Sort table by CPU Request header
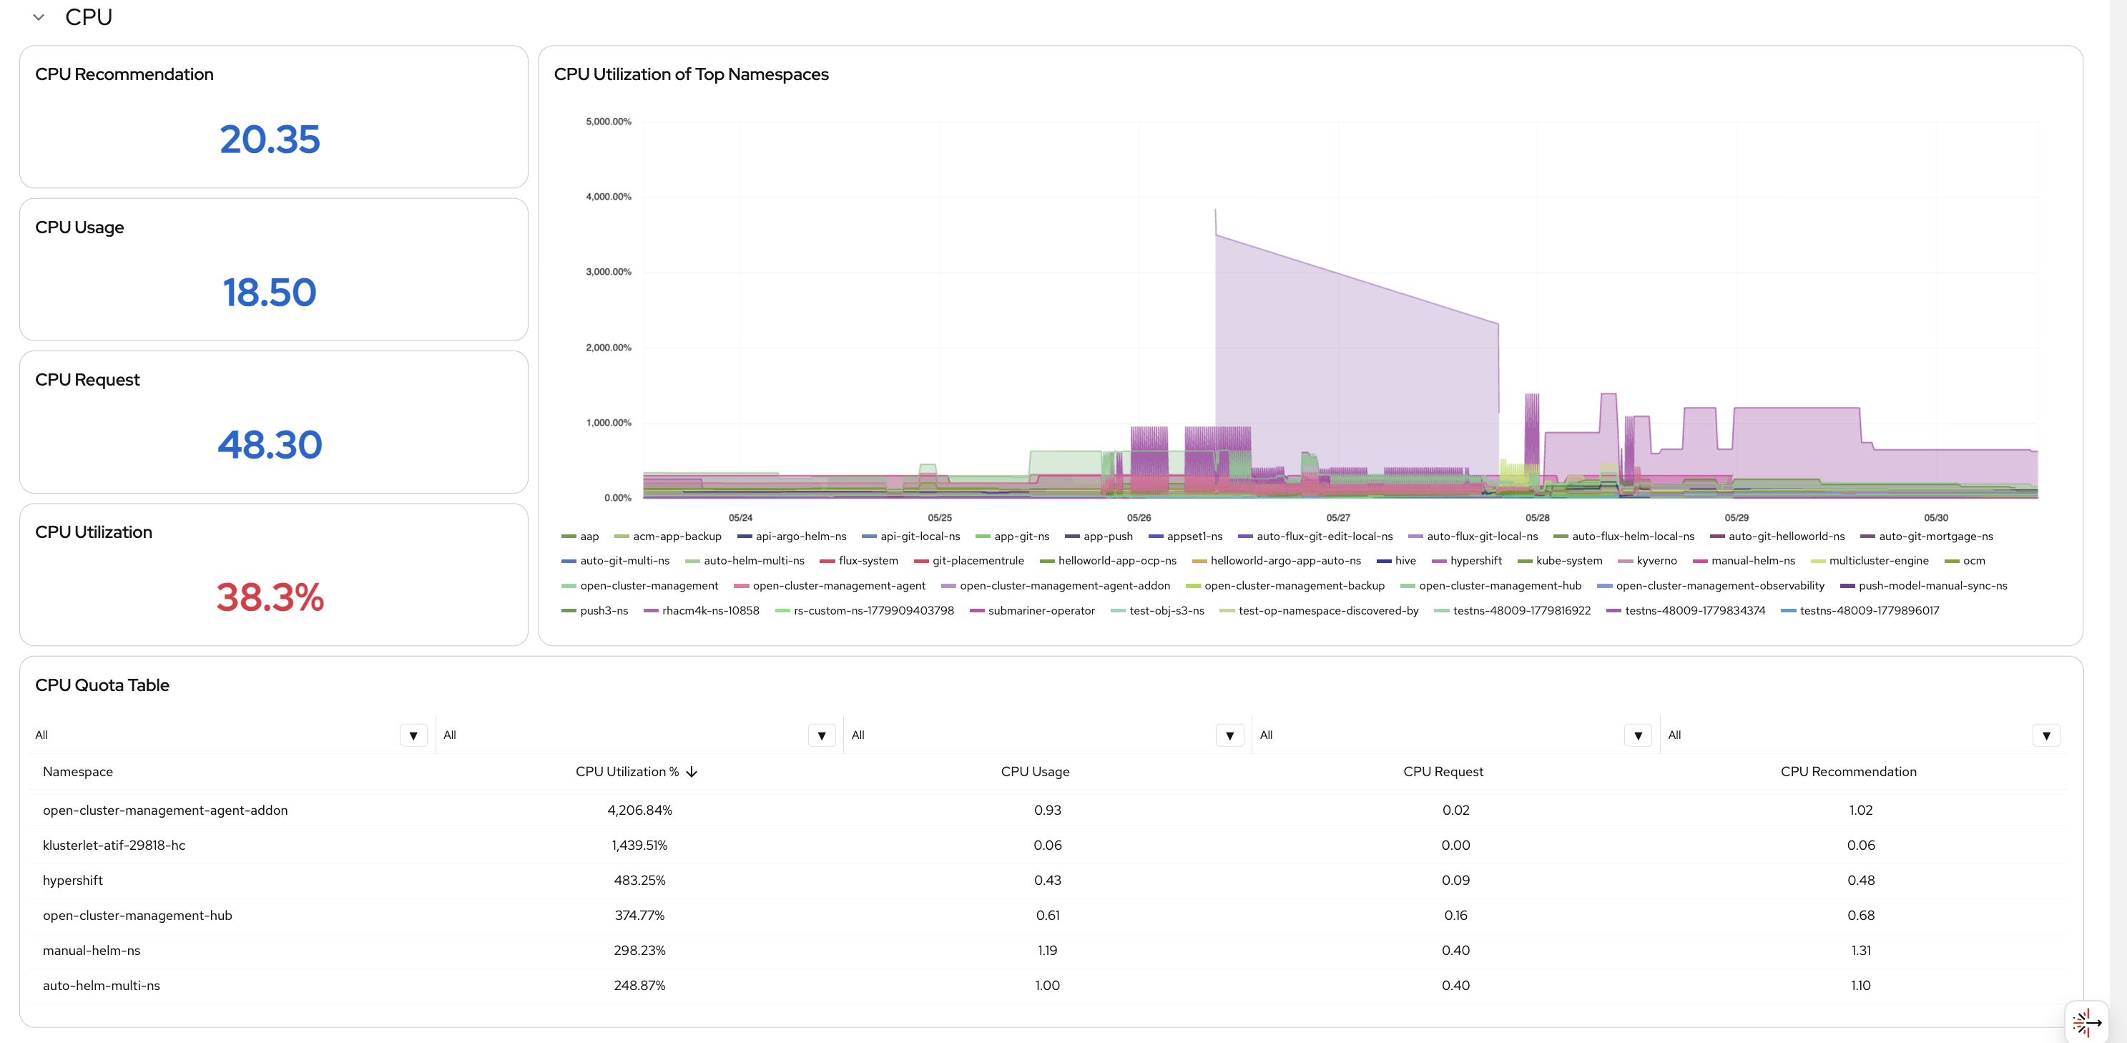Image resolution: width=2127 pixels, height=1043 pixels. (1443, 771)
